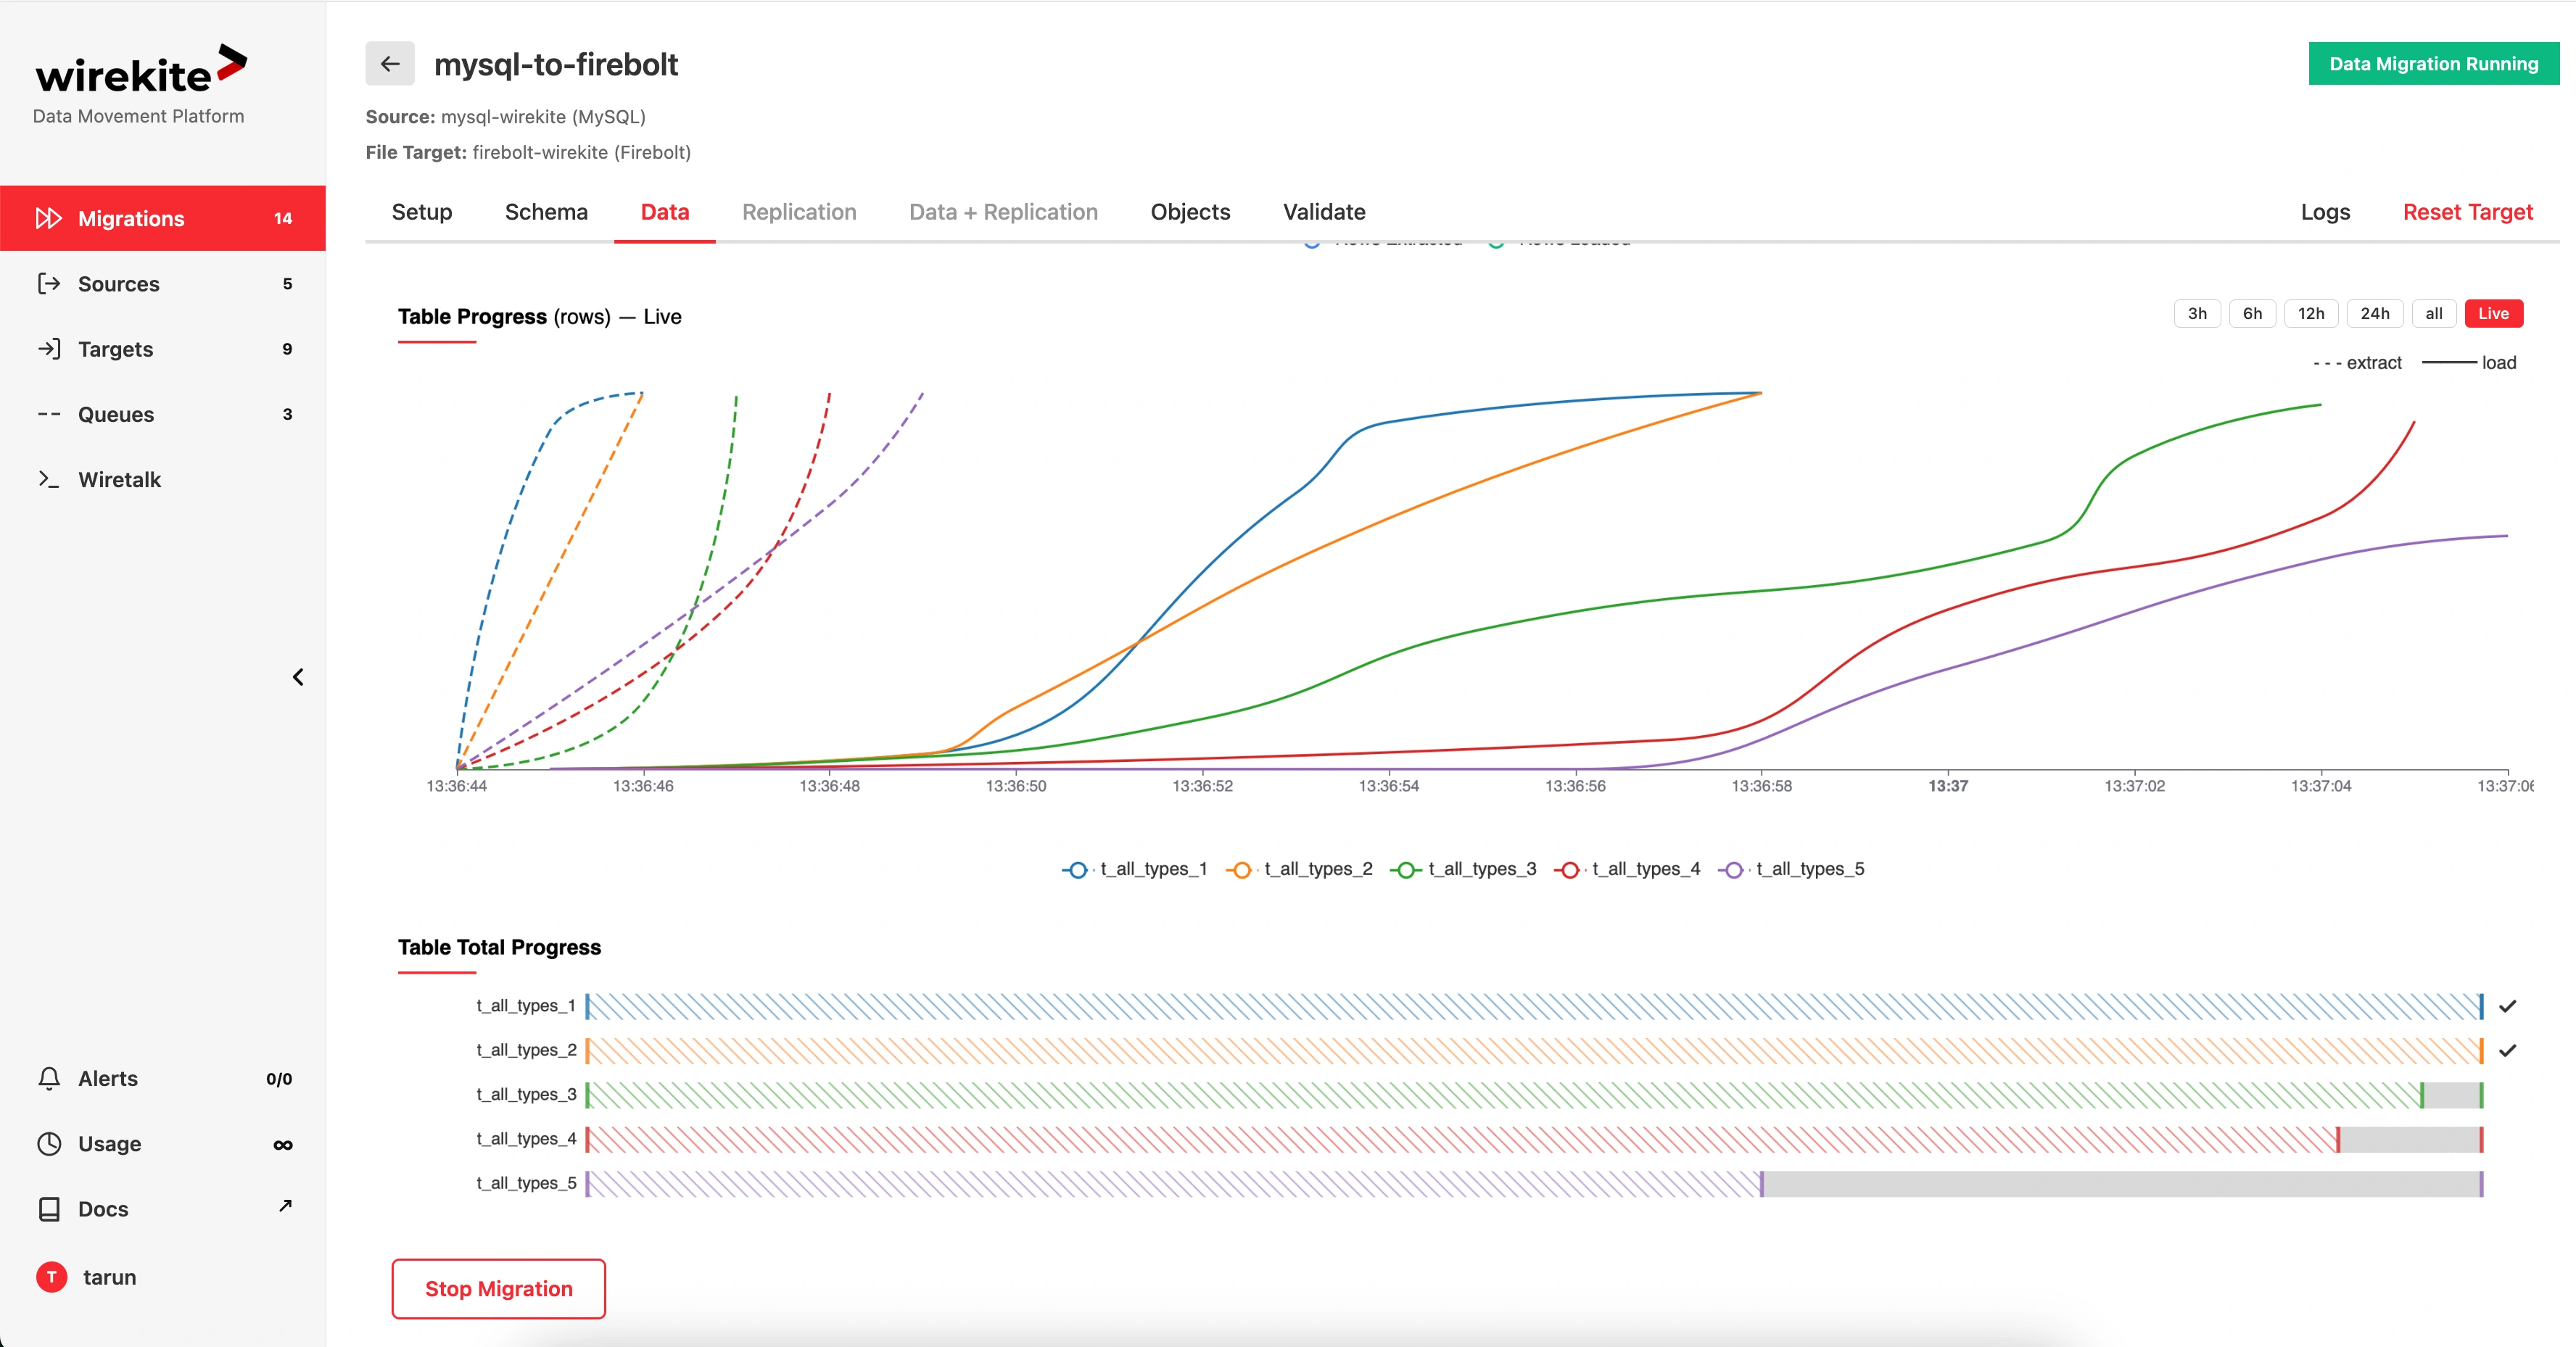Collapse the sidebar with chevron
Image resolution: width=2576 pixels, height=1347 pixels.
click(x=298, y=677)
